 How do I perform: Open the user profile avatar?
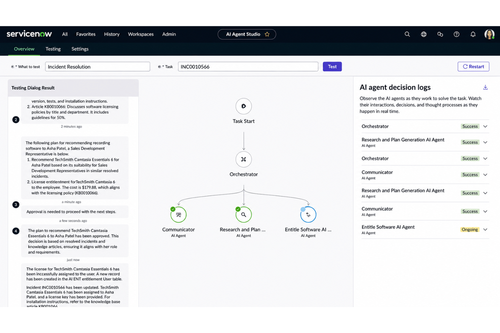coord(489,34)
